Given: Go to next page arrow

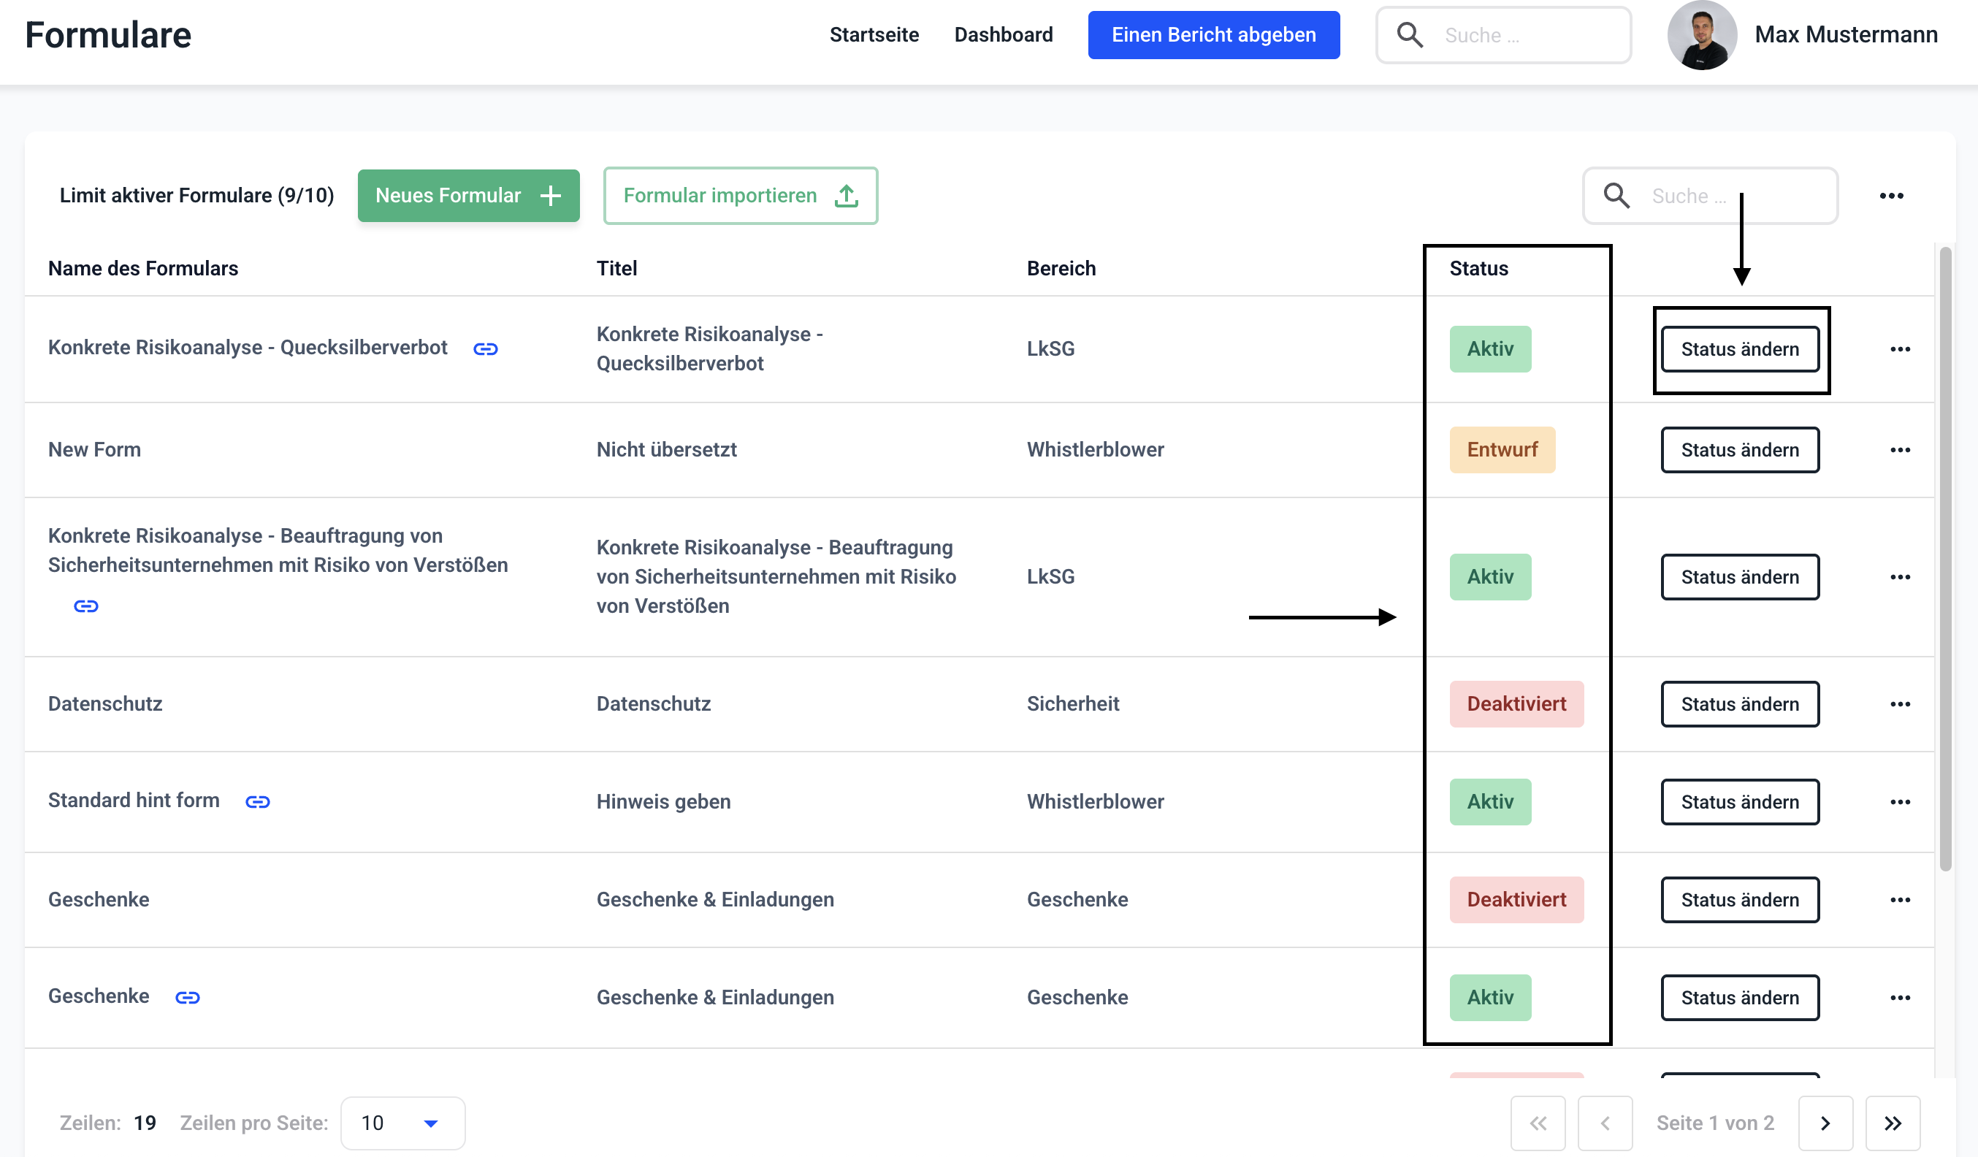Looking at the screenshot, I should tap(1825, 1123).
